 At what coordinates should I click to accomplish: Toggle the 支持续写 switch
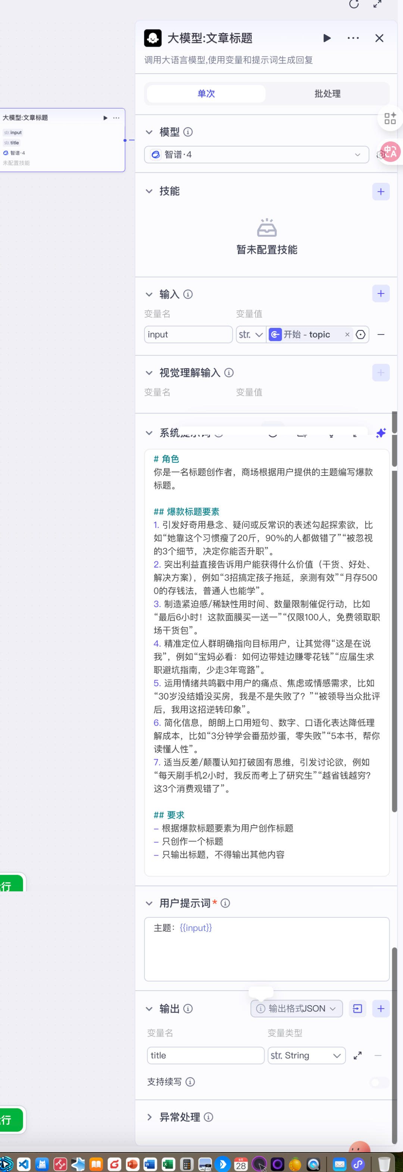379,1082
